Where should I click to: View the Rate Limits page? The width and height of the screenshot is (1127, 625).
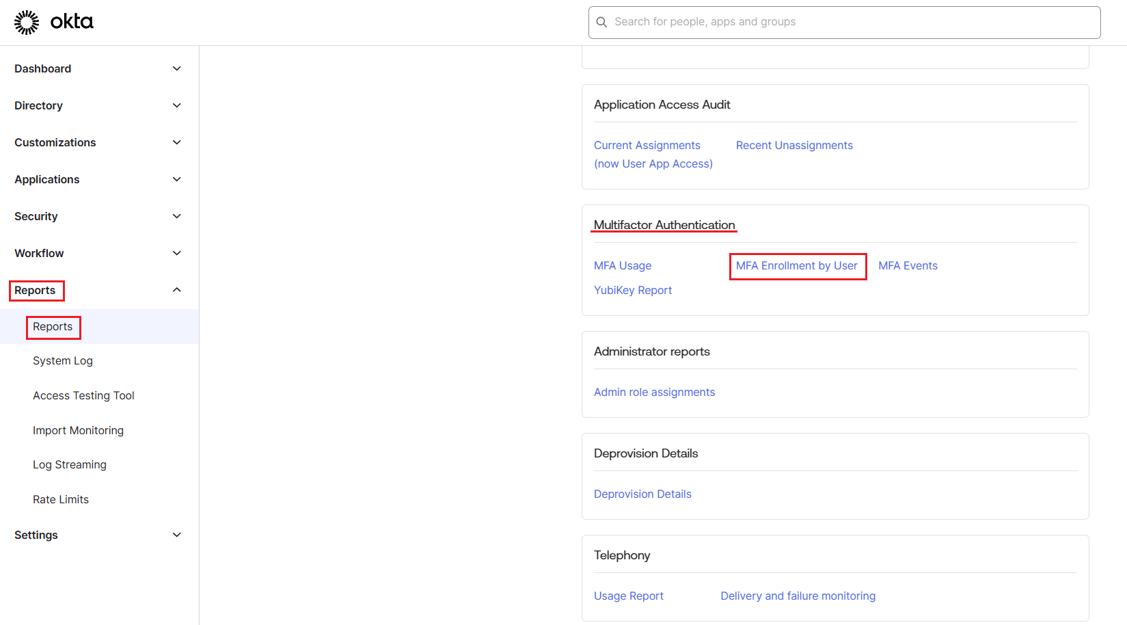(60, 499)
